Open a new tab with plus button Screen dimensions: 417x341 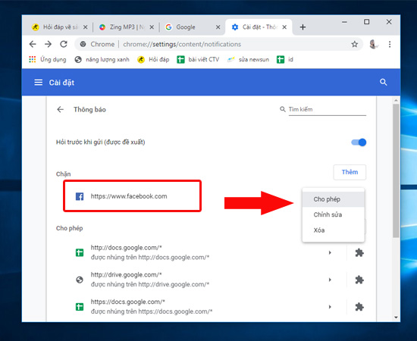coord(303,27)
